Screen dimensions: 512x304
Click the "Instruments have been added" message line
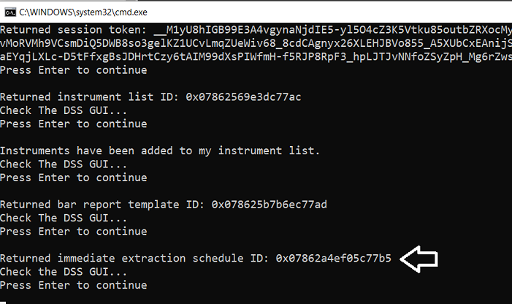click(x=159, y=151)
